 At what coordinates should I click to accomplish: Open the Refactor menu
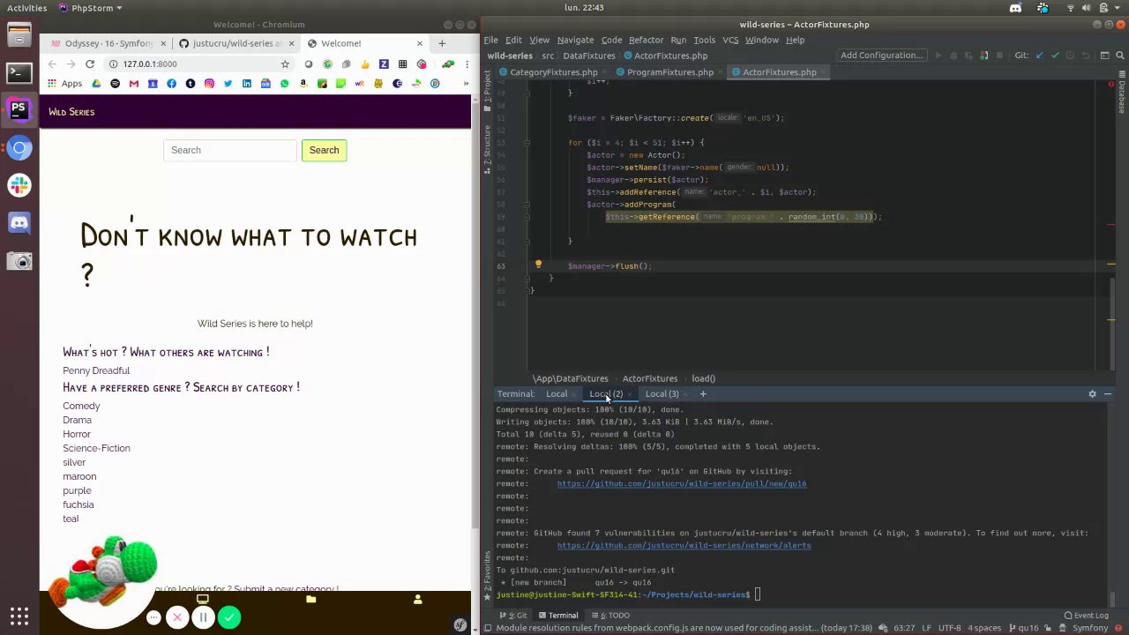click(646, 40)
